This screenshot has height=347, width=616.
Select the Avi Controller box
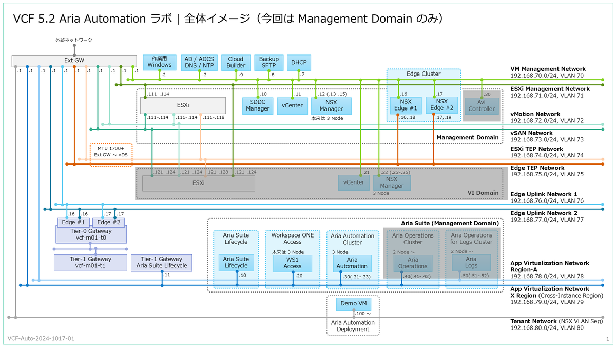point(482,105)
